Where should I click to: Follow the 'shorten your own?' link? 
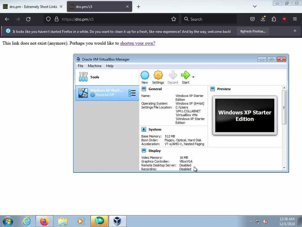click(137, 43)
